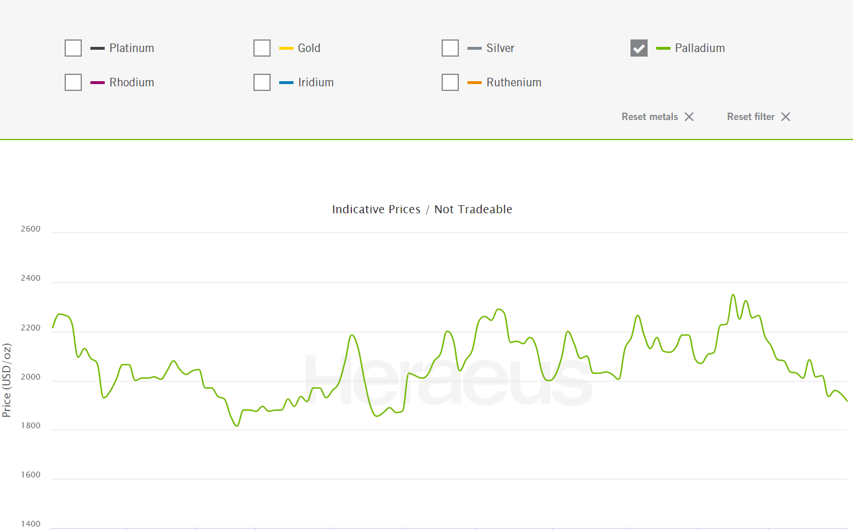
Task: Click the 1800 y-axis value
Action: point(31,425)
